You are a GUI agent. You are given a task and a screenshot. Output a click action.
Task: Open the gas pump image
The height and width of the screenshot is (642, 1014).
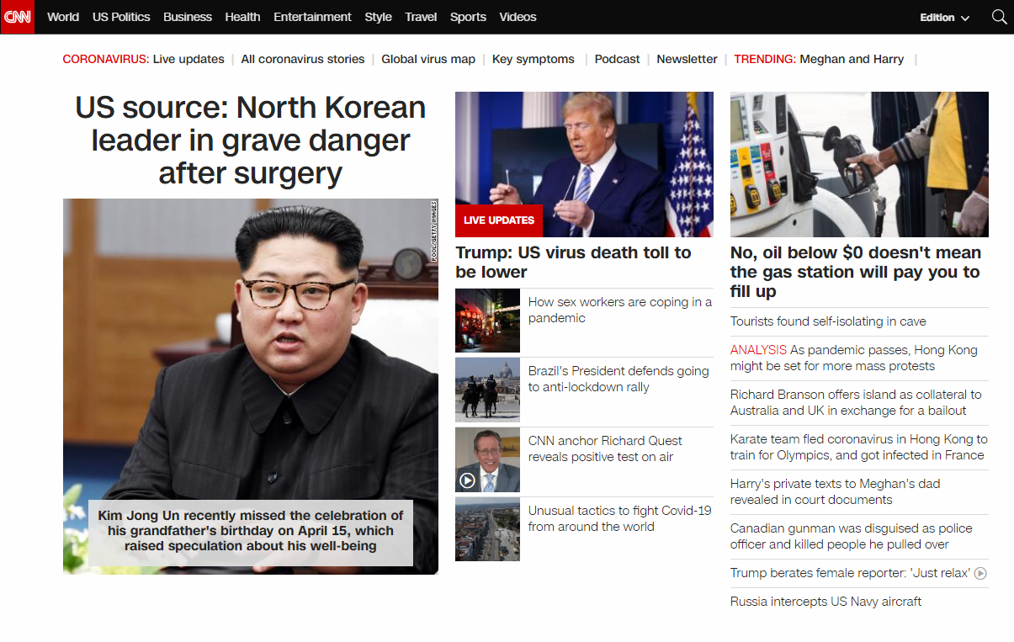[859, 164]
